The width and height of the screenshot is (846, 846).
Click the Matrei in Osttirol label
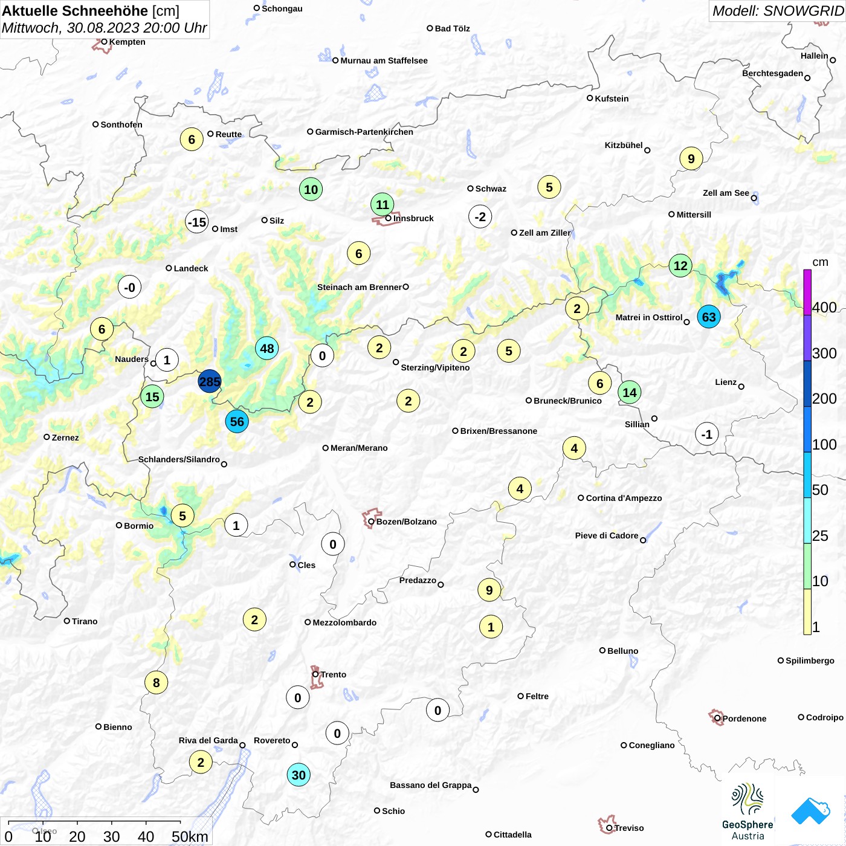(649, 317)
